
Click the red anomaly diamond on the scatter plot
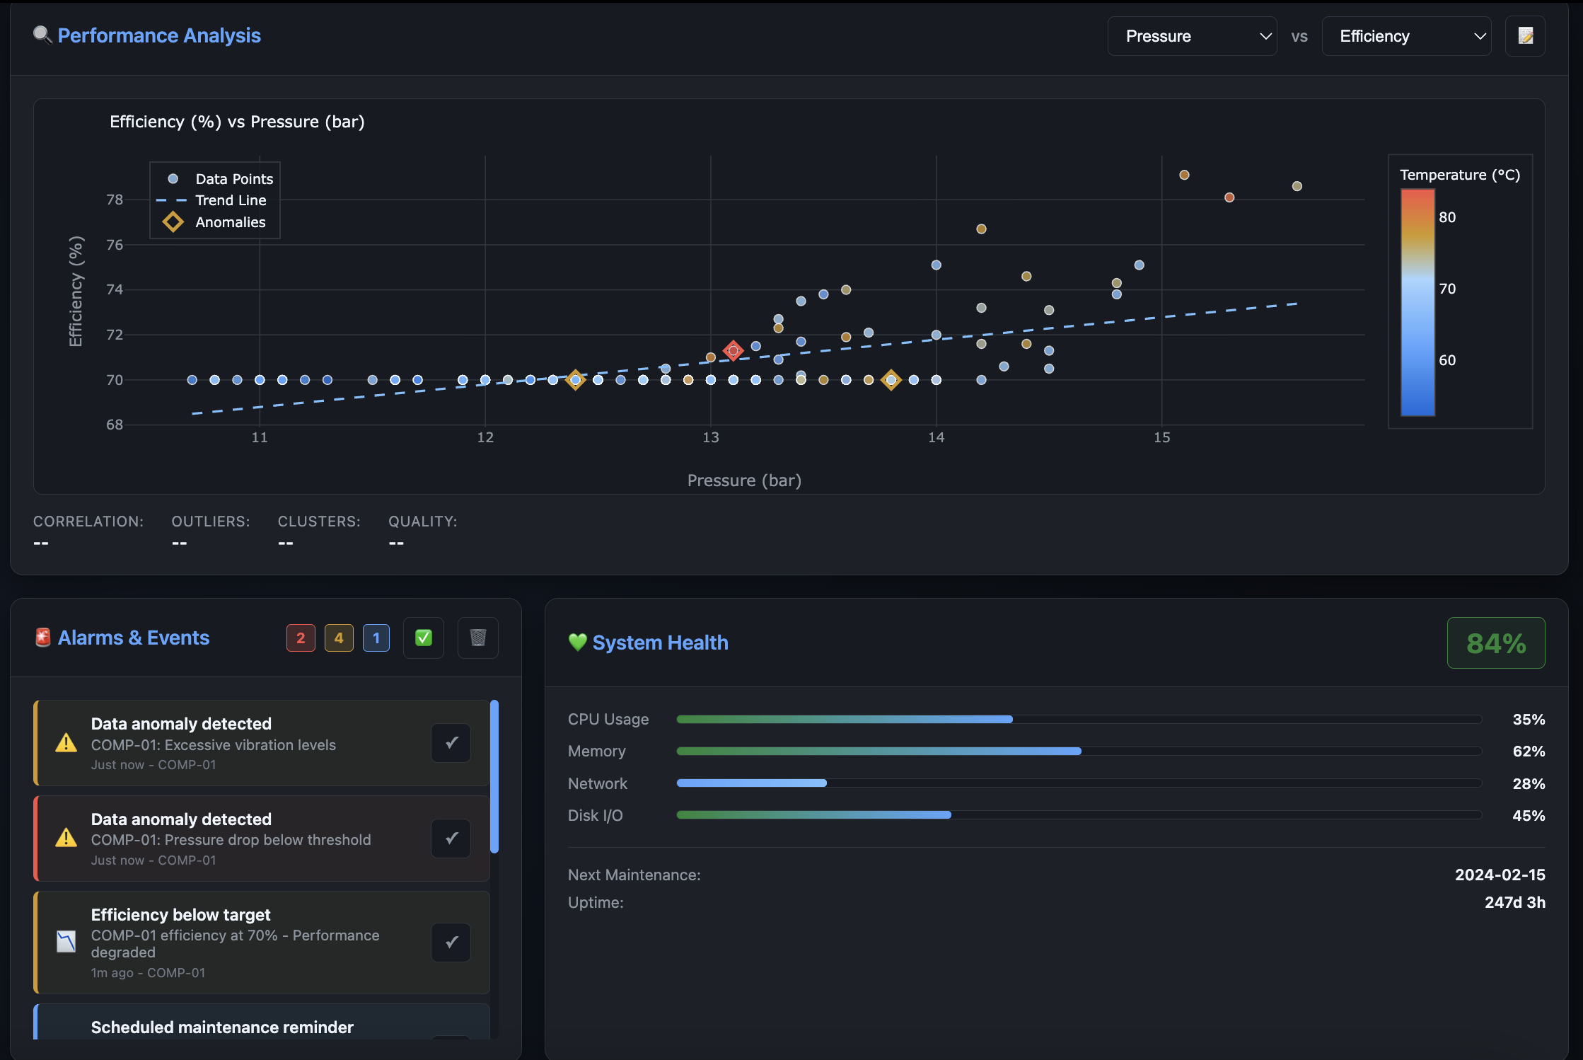click(x=733, y=350)
